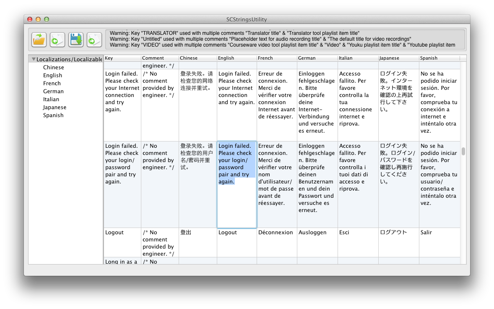Screen dimensions: 494x309
Task: Click the French 'Déconnexion' cell
Action: pyautogui.click(x=277, y=243)
